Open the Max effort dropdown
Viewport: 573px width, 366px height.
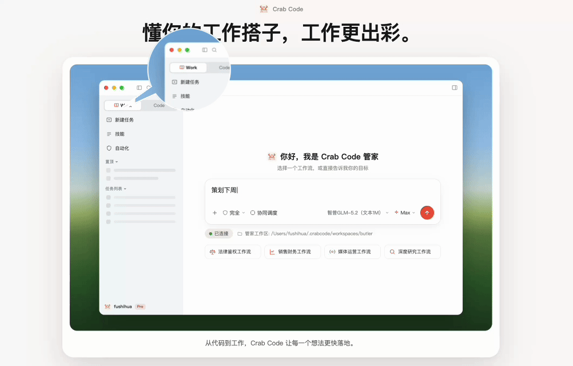click(405, 213)
